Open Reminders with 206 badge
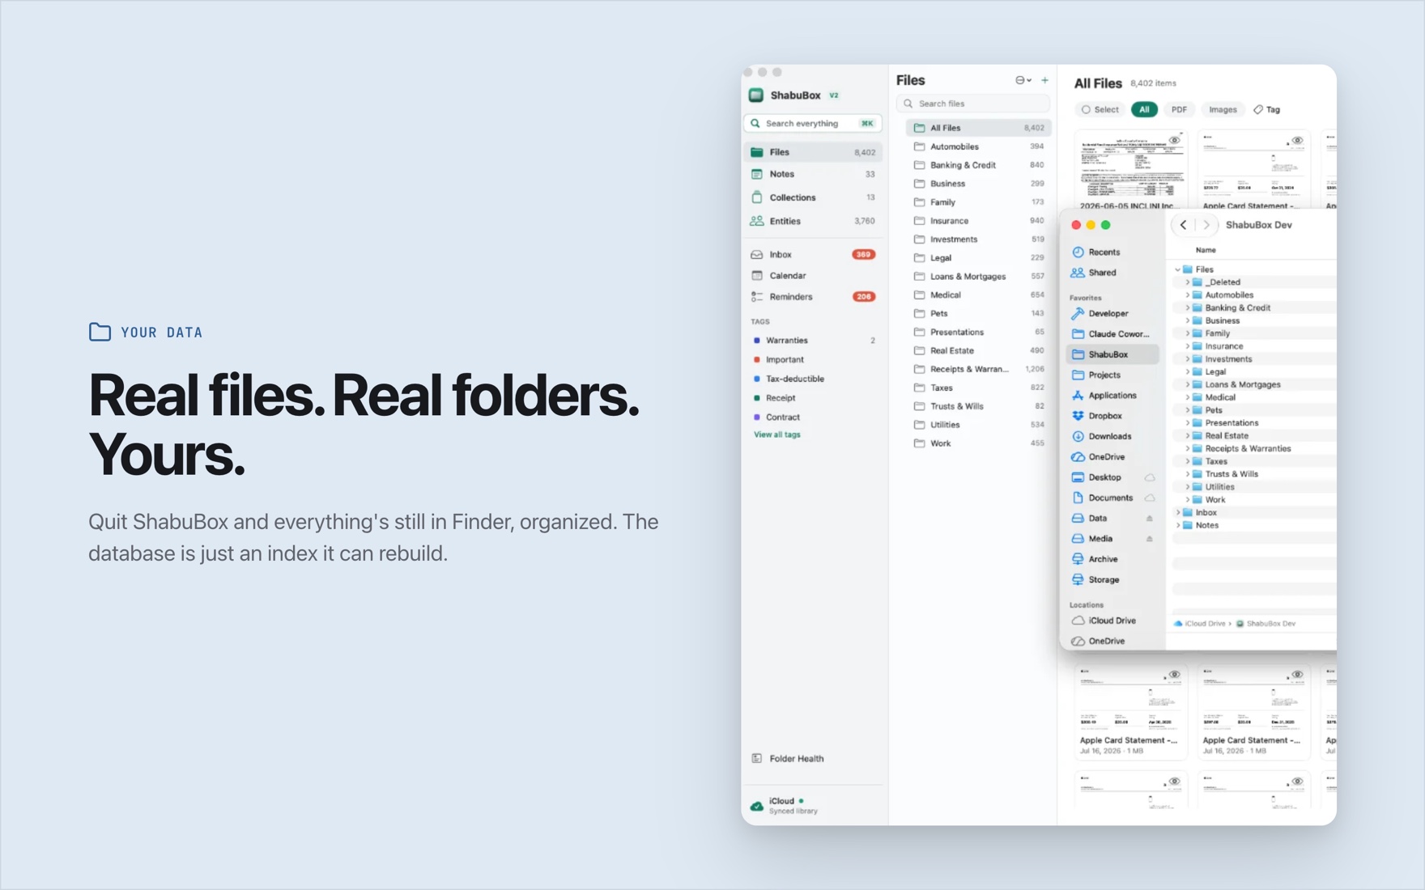Viewport: 1425px width, 890px height. pos(813,297)
